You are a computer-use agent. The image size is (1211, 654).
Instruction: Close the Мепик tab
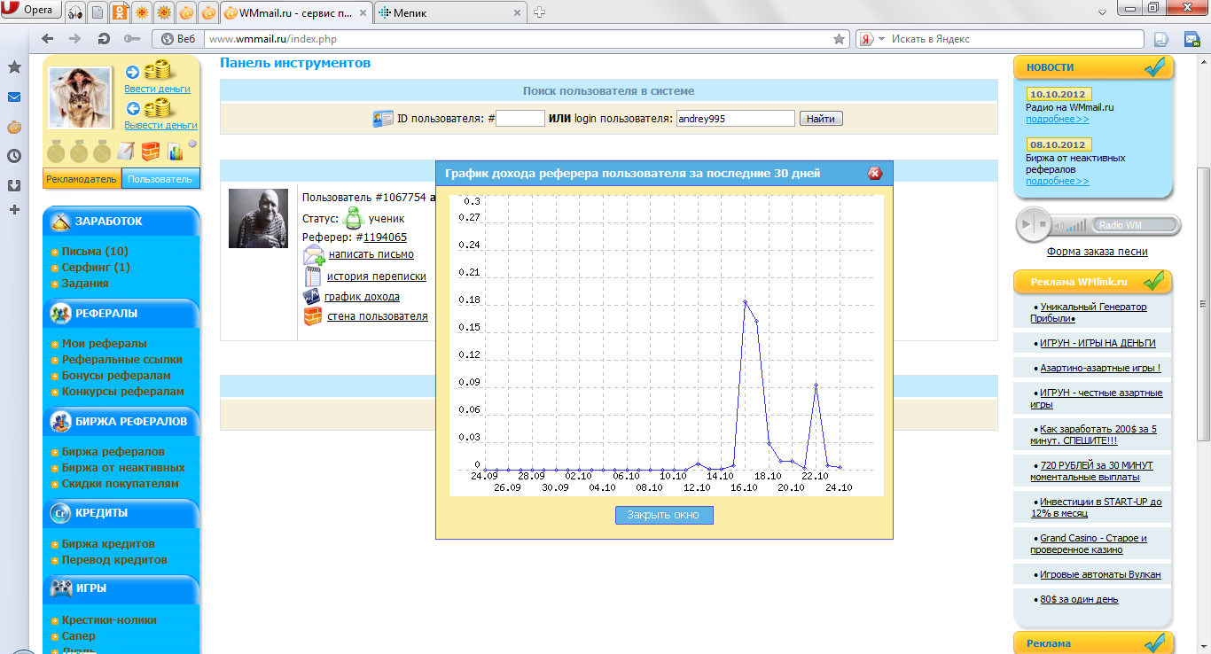(x=515, y=12)
